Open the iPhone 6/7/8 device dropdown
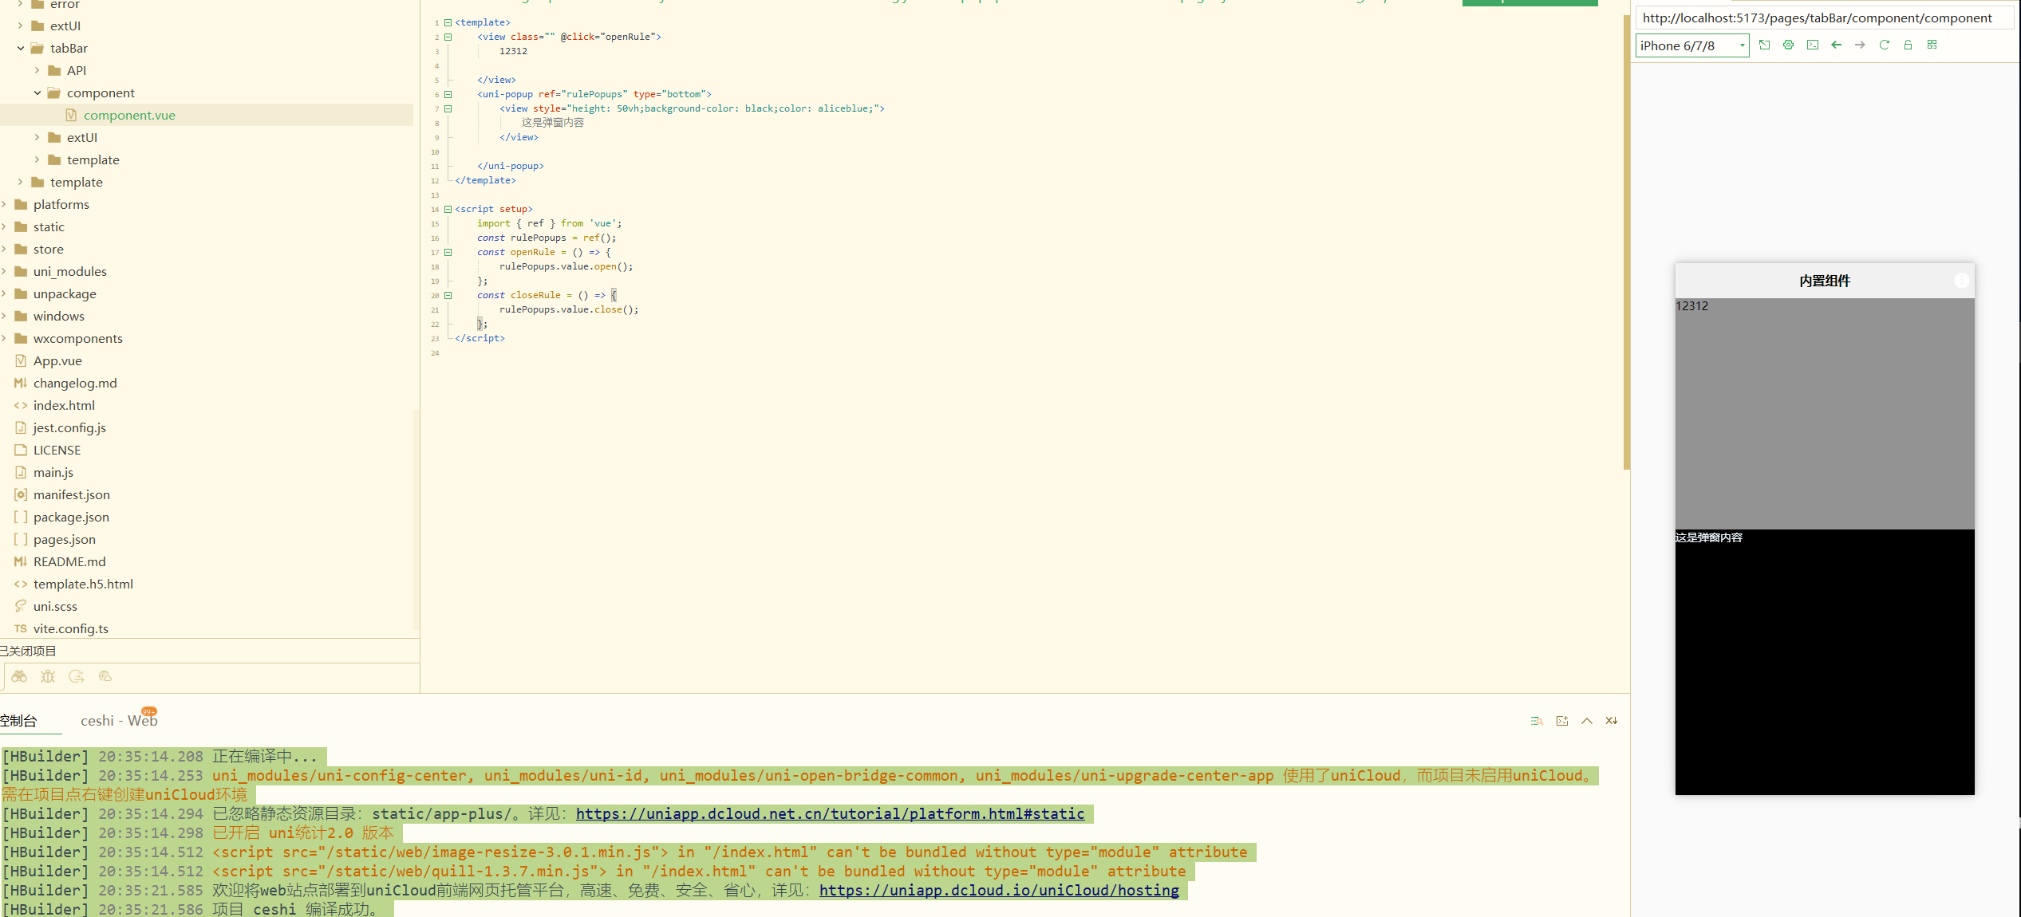The width and height of the screenshot is (2021, 917). 1691,45
